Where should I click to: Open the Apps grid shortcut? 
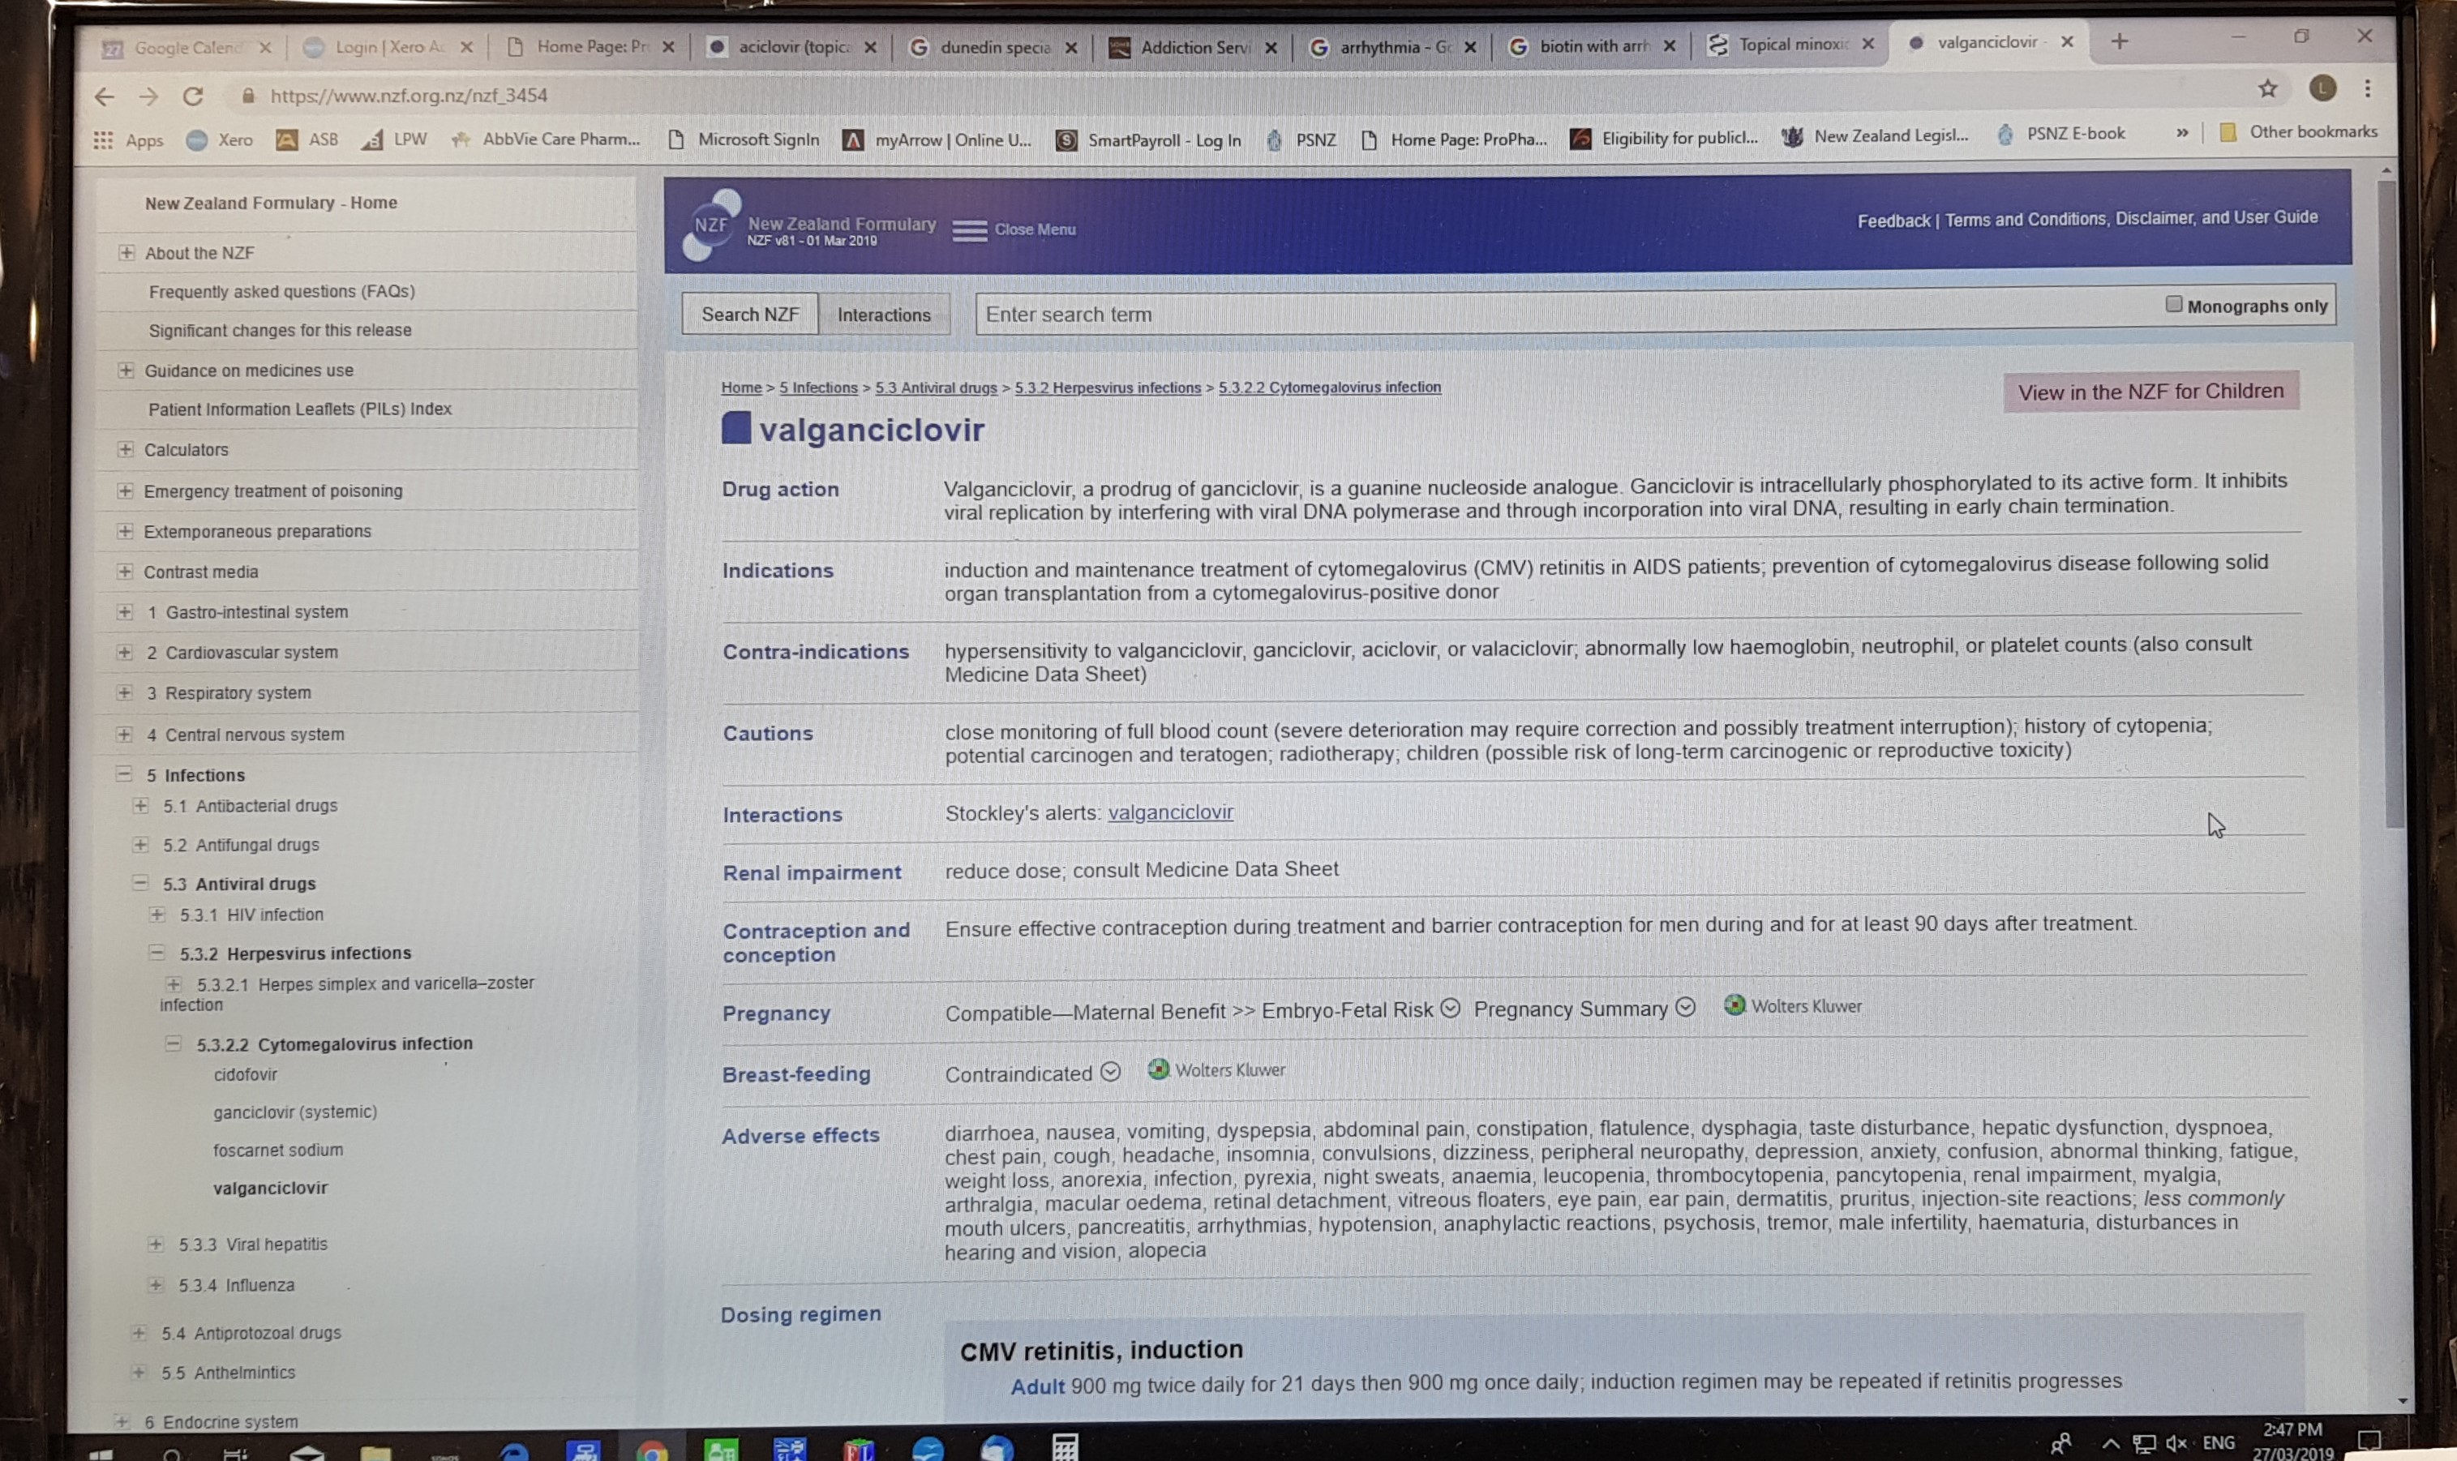click(103, 139)
